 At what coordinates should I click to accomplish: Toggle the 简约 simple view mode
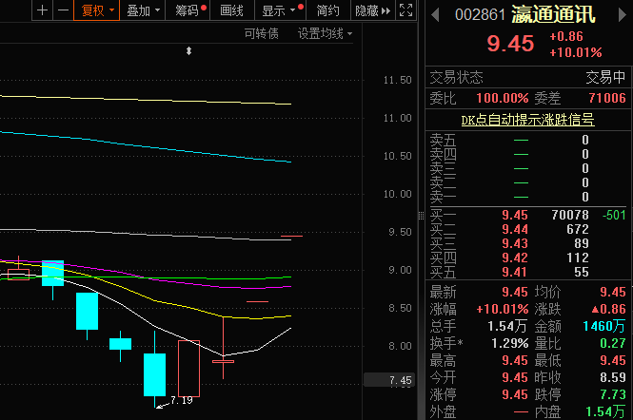pyautogui.click(x=327, y=10)
